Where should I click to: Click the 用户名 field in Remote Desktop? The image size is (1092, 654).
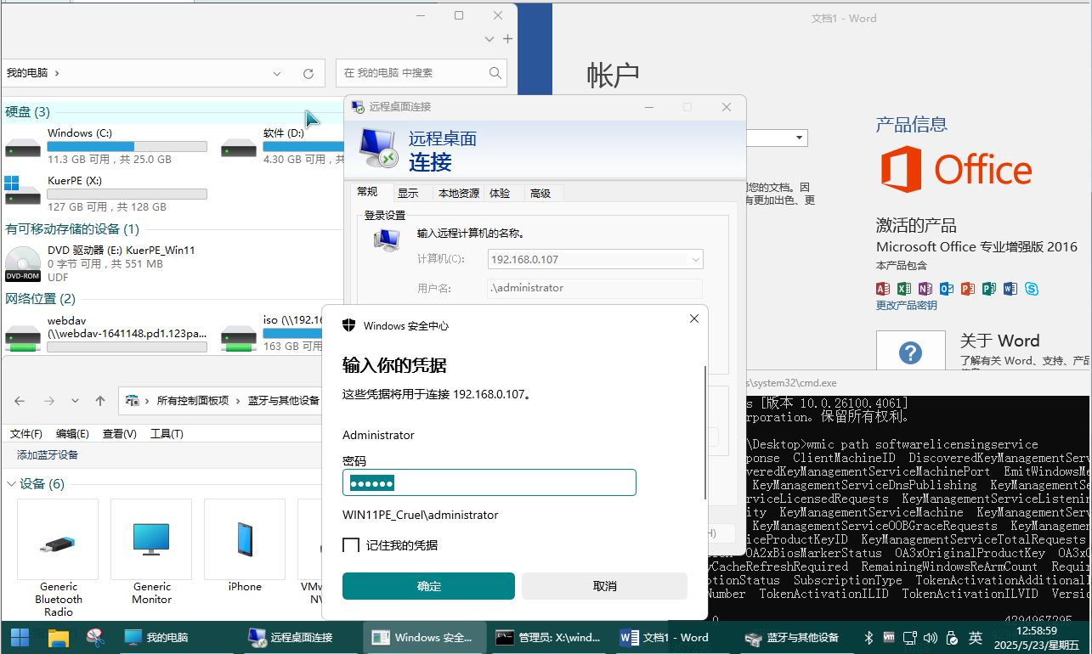tap(596, 288)
